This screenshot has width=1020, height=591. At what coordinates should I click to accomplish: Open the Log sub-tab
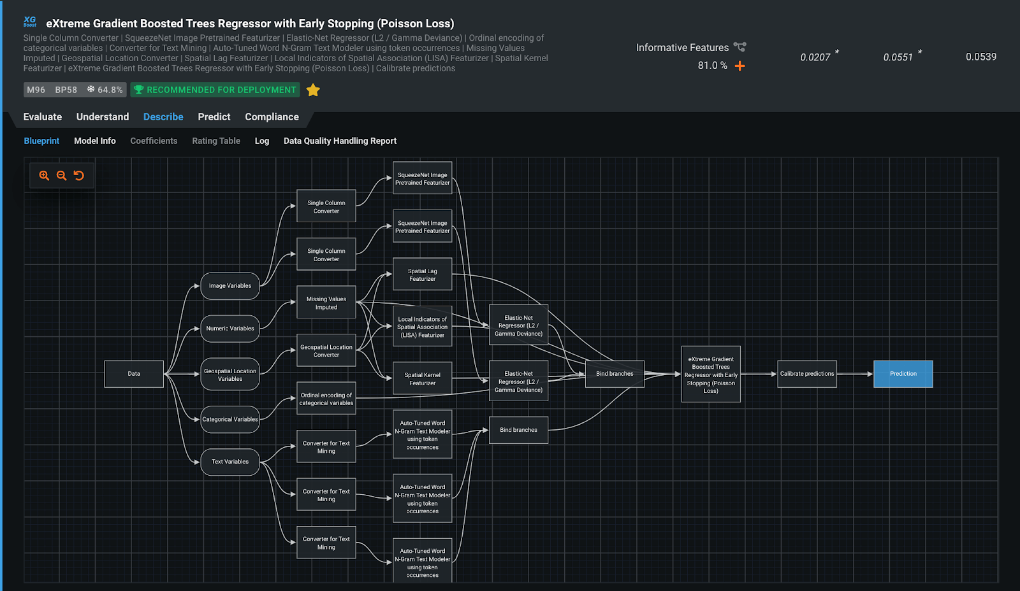point(262,141)
